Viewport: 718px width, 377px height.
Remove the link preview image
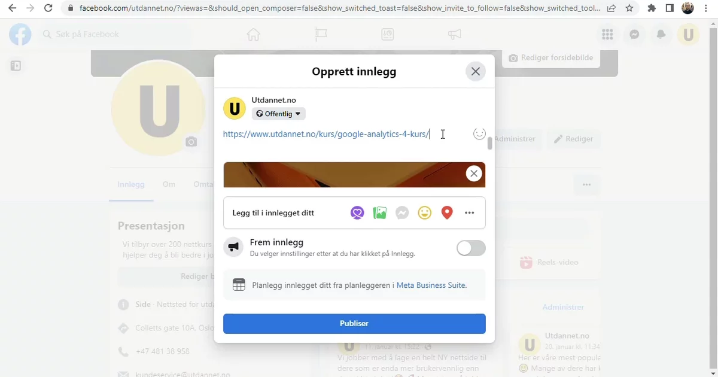[474, 174]
